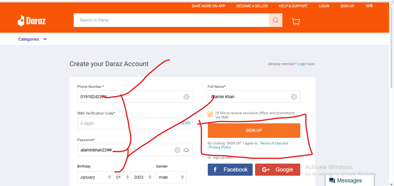This screenshot has height=186, width=394.
Task: Click into the Password input field
Action: (x=135, y=150)
